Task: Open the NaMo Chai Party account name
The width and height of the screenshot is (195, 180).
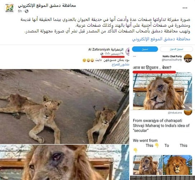Action: click(x=172, y=57)
